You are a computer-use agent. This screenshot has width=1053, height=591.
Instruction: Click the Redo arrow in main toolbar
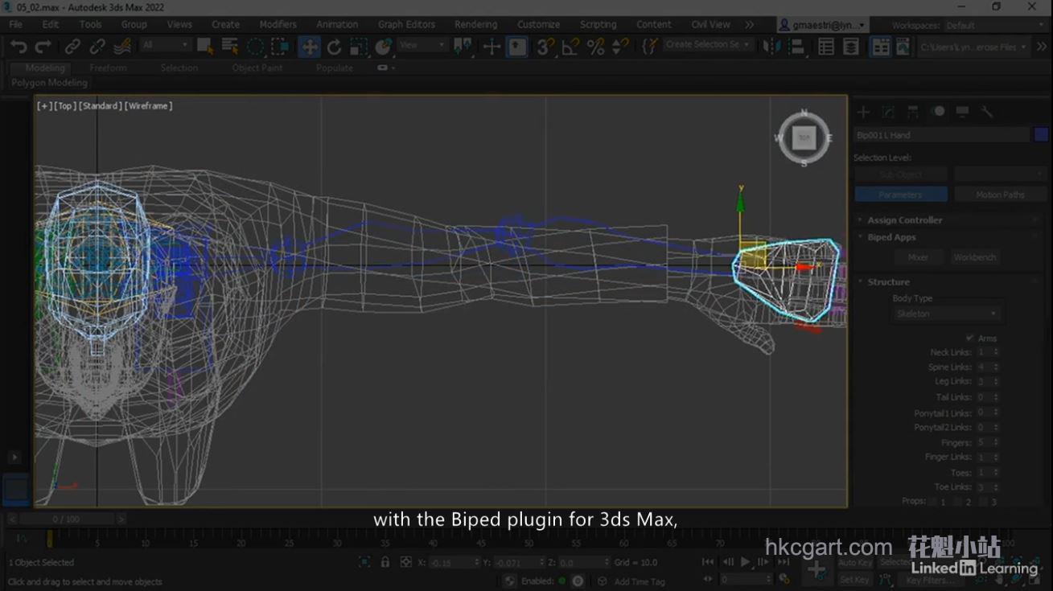coord(43,47)
